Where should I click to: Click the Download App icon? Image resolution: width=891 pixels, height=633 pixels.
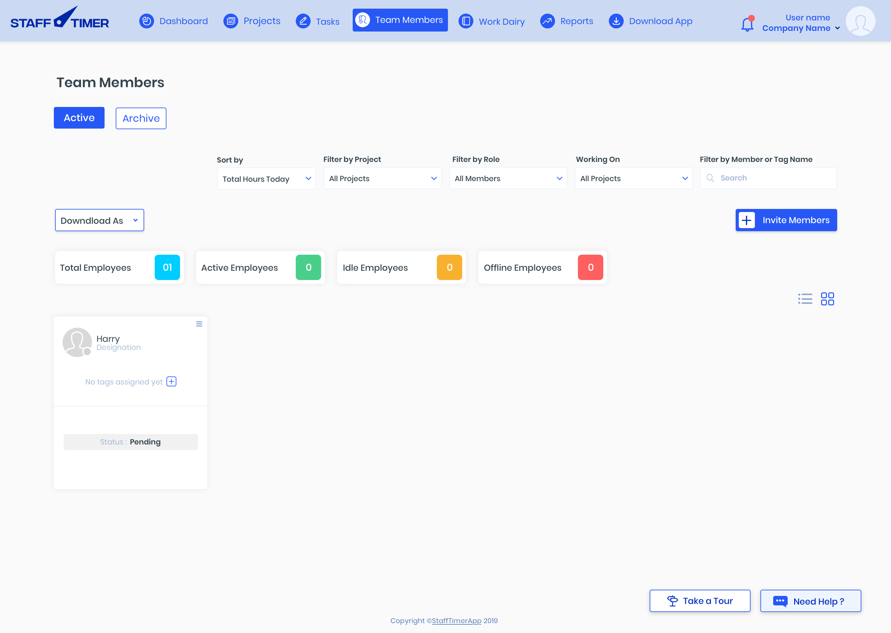coord(616,21)
